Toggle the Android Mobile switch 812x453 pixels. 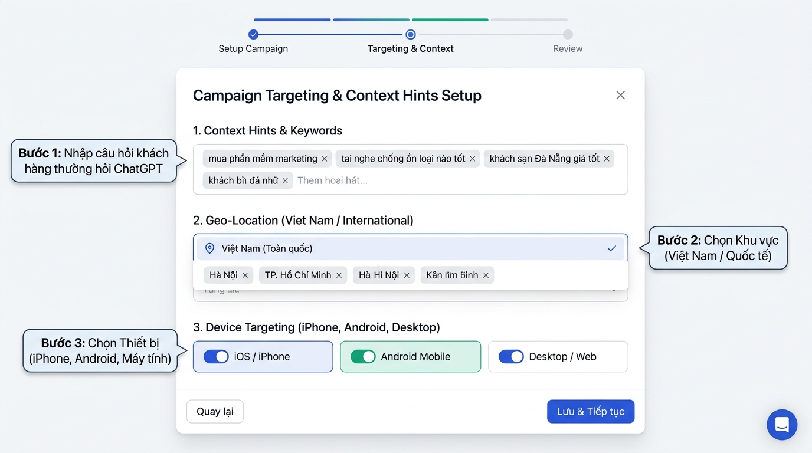[363, 356]
